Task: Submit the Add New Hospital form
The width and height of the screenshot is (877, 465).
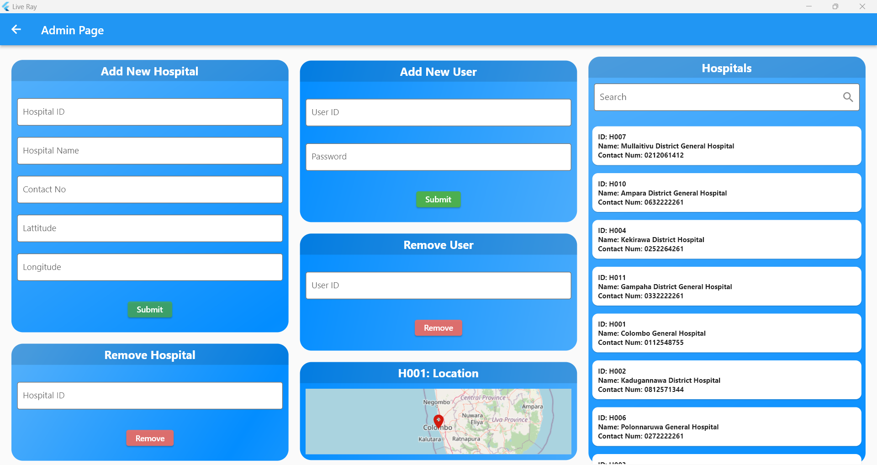Action: [x=150, y=310]
